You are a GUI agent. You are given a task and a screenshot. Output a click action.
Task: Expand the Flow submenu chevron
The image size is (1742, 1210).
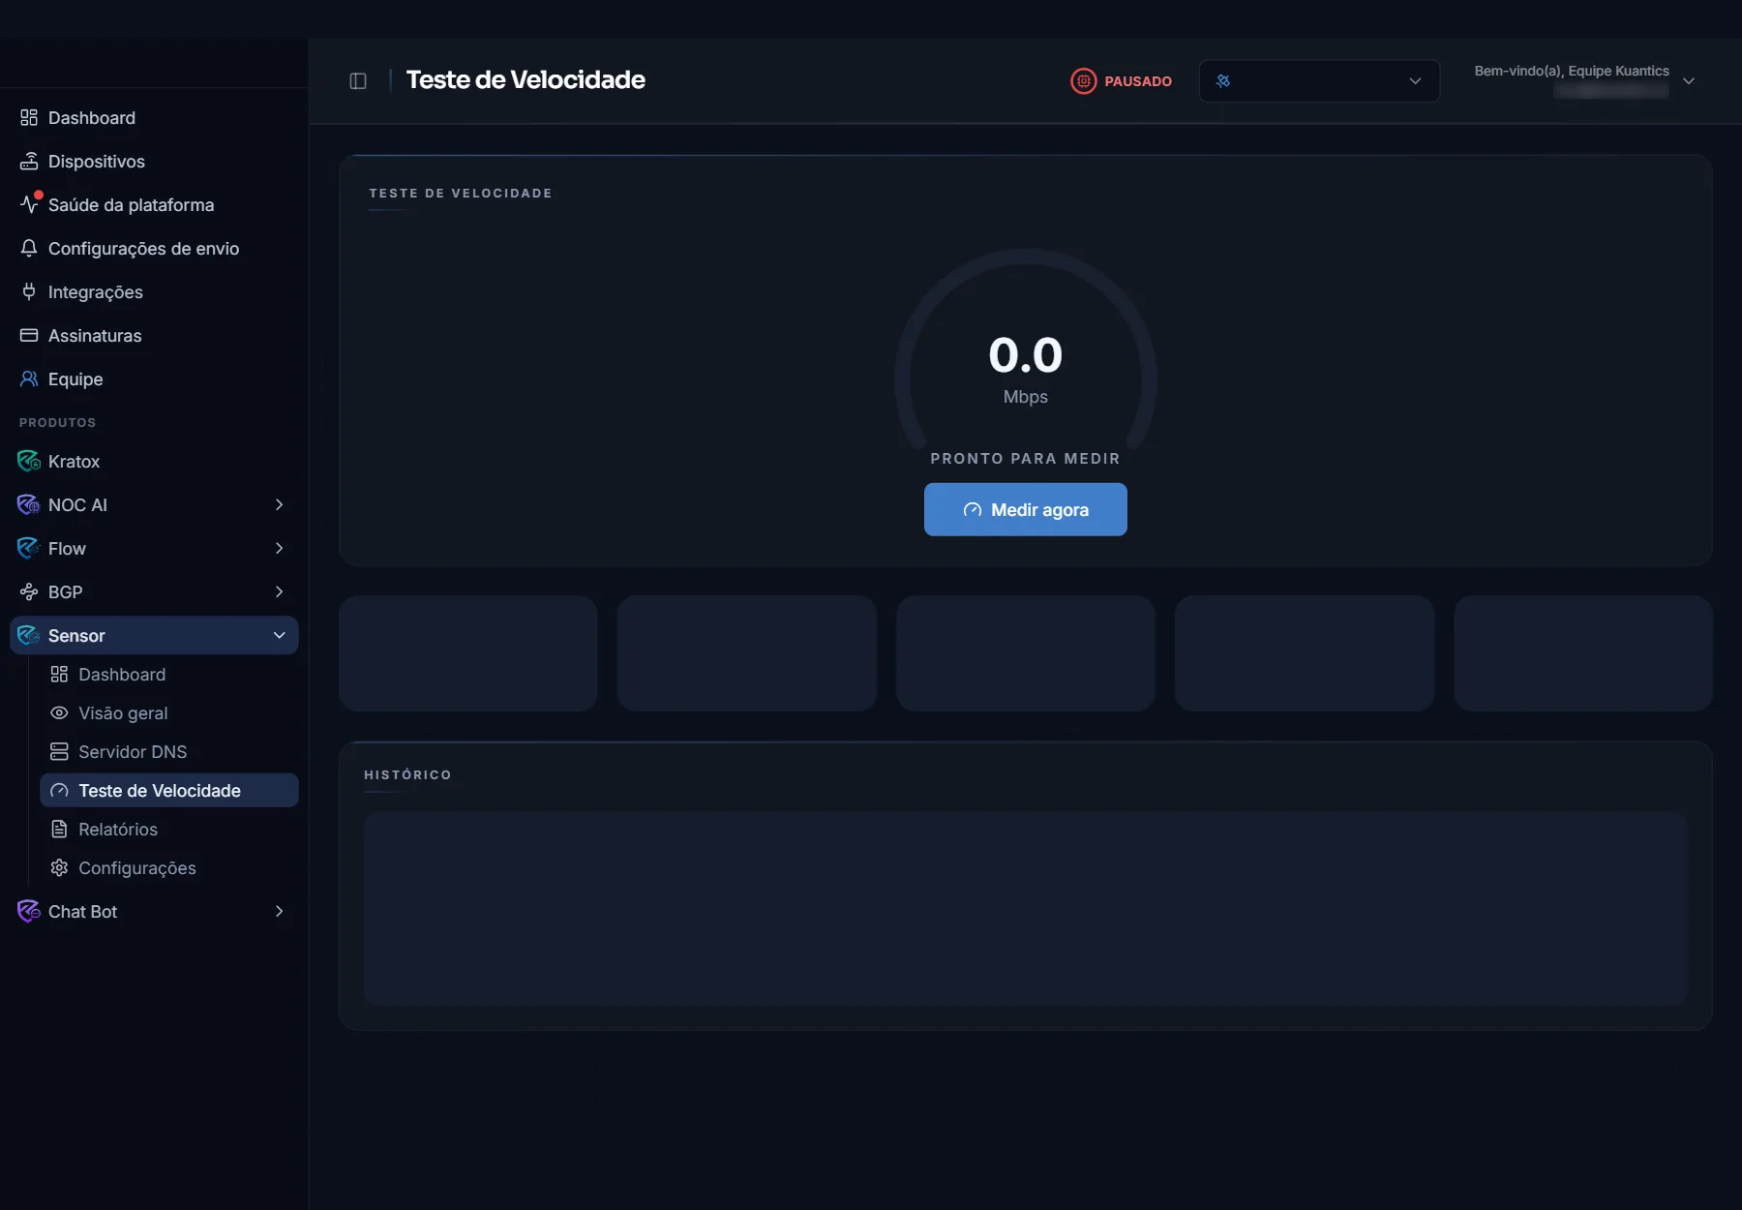(x=279, y=548)
